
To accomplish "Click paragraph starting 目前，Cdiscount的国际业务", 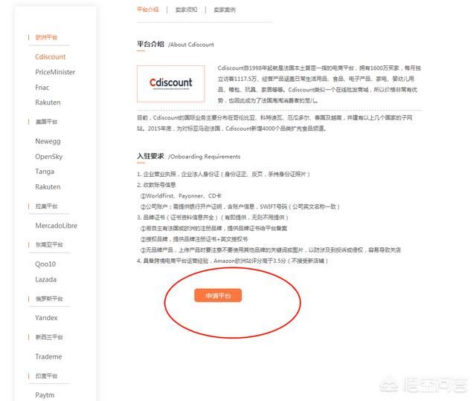I will (274, 123).
